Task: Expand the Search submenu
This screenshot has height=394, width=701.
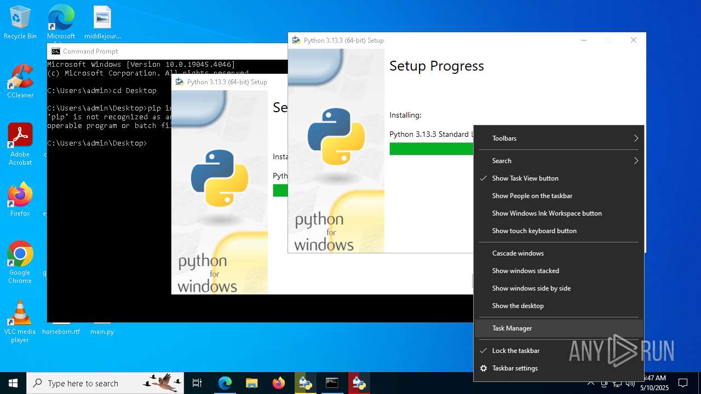Action: tap(559, 161)
